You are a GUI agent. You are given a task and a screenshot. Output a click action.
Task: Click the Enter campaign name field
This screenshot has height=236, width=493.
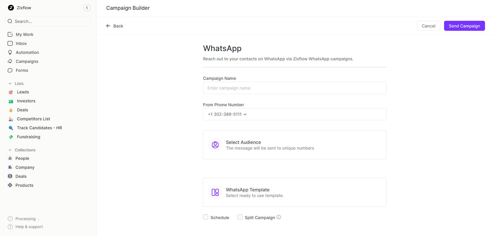click(x=294, y=88)
